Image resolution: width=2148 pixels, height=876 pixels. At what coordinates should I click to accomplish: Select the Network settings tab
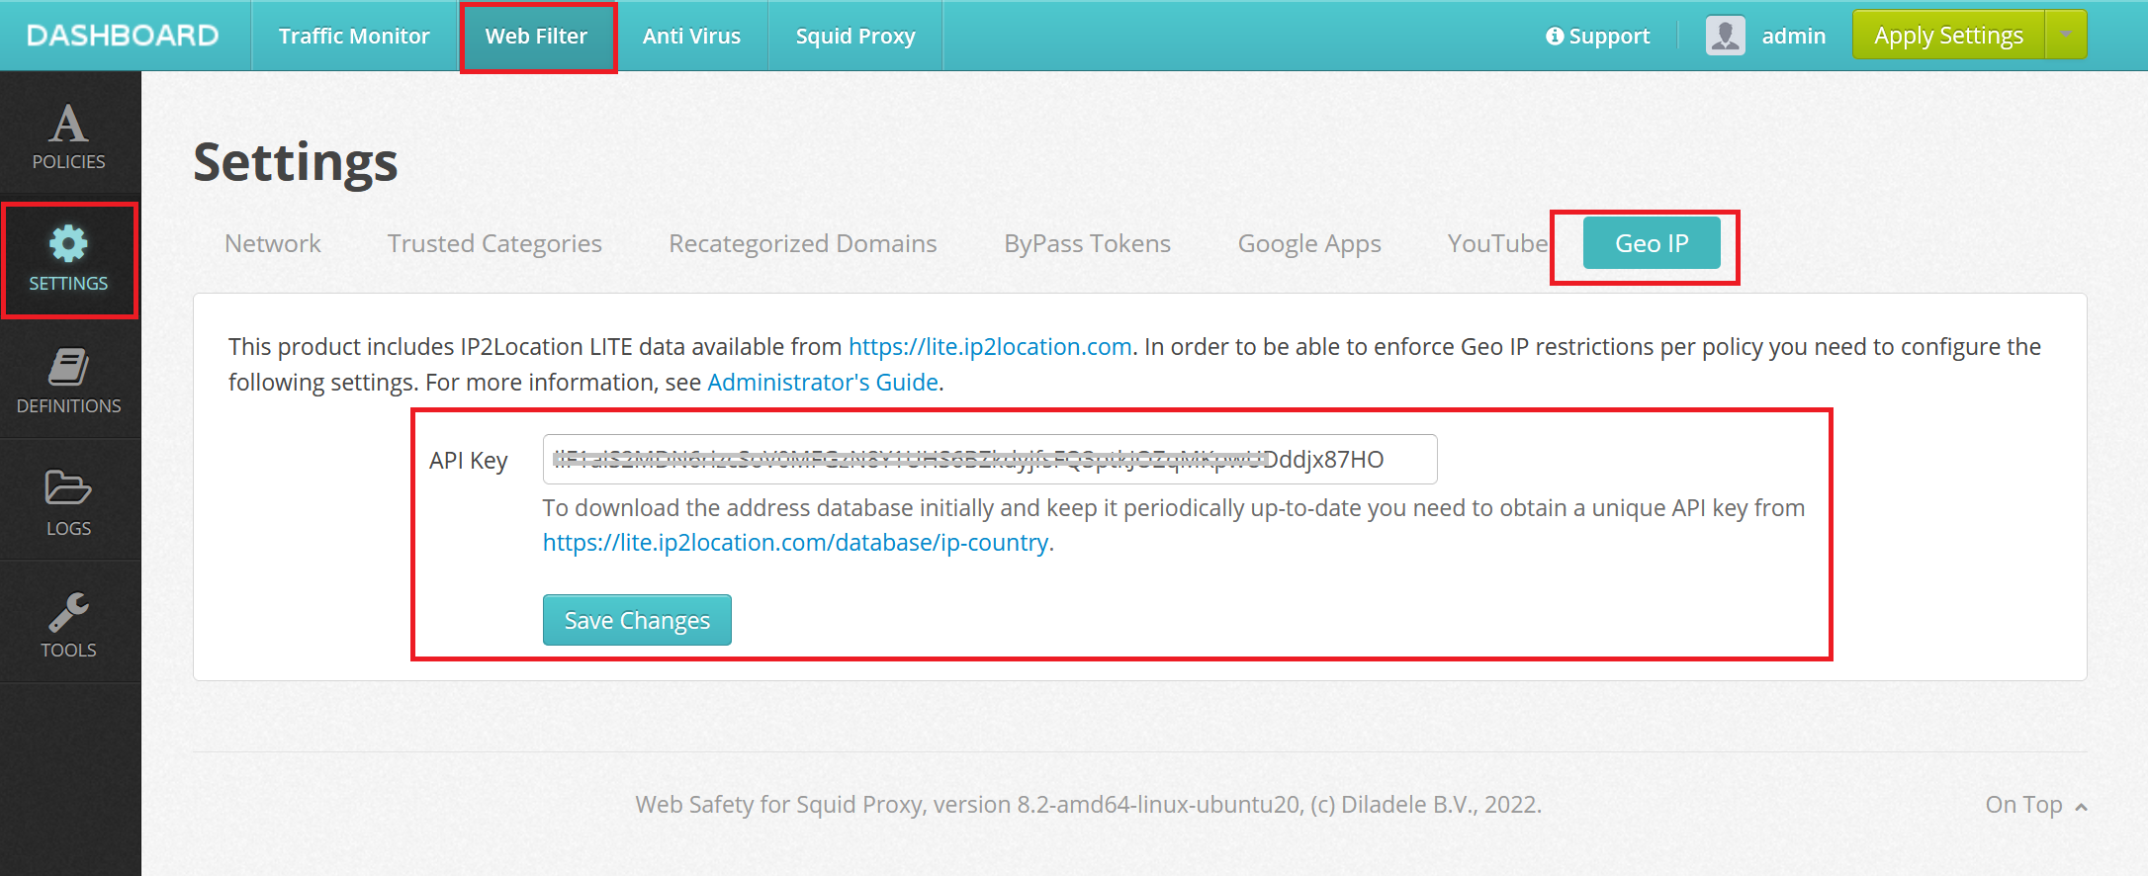(273, 243)
